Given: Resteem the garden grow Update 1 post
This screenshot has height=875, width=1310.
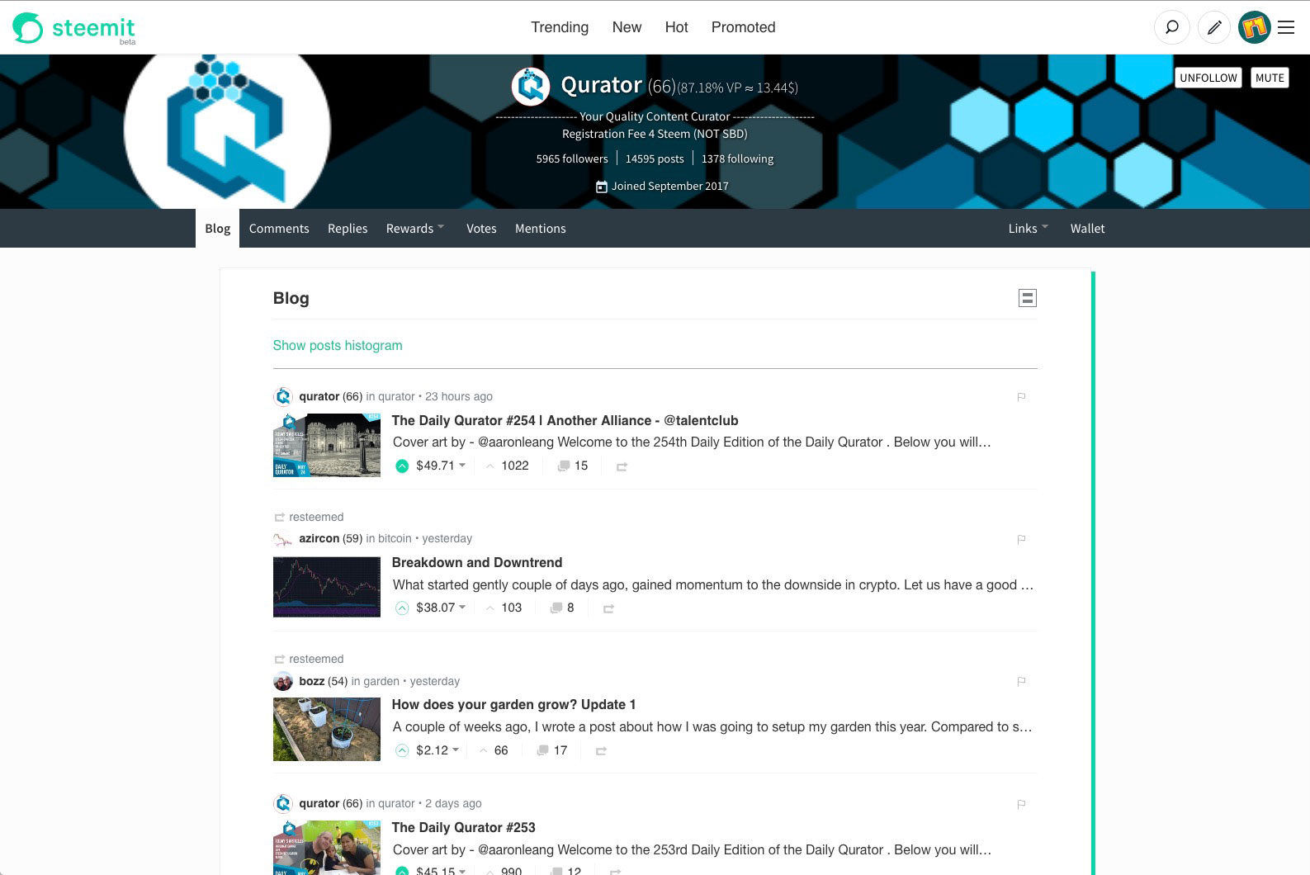Looking at the screenshot, I should 601,751.
